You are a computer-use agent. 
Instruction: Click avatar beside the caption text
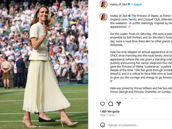pyautogui.click(x=103, y=17)
